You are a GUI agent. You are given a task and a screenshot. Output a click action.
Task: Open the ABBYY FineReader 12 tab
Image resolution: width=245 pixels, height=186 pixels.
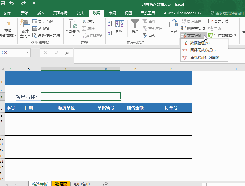[183, 13]
